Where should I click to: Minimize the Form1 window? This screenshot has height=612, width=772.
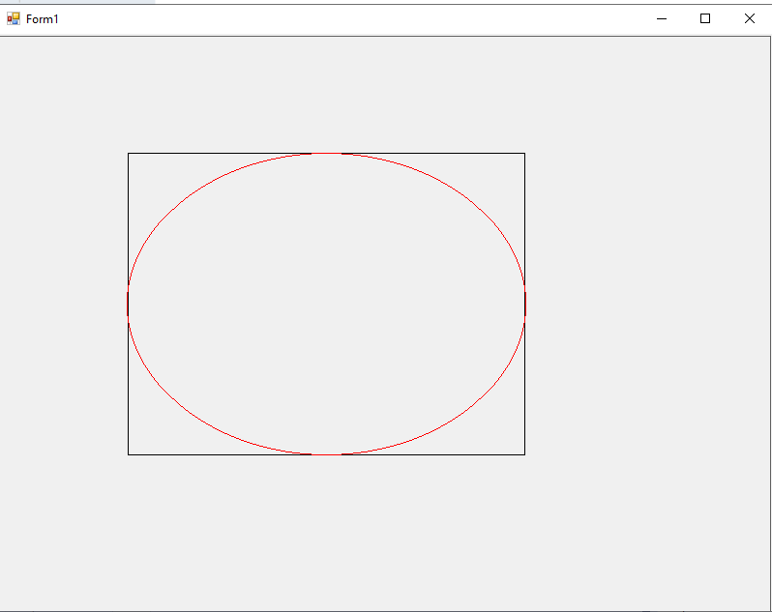click(662, 18)
